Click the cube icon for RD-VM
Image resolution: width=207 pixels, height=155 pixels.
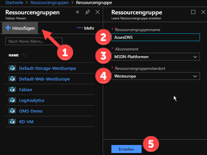pos(12,122)
